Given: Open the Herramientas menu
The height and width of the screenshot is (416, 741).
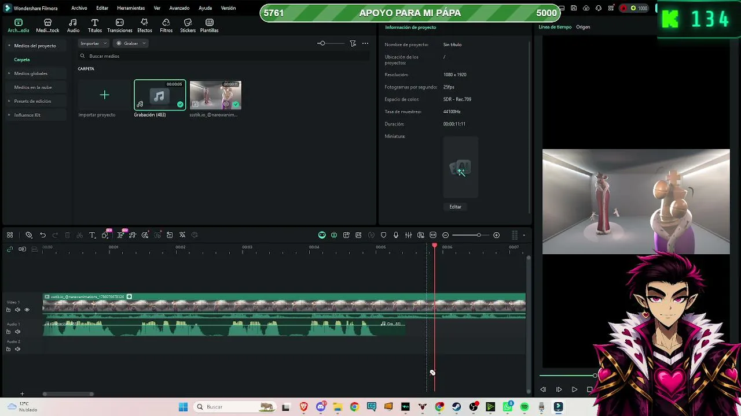Looking at the screenshot, I should 131,8.
